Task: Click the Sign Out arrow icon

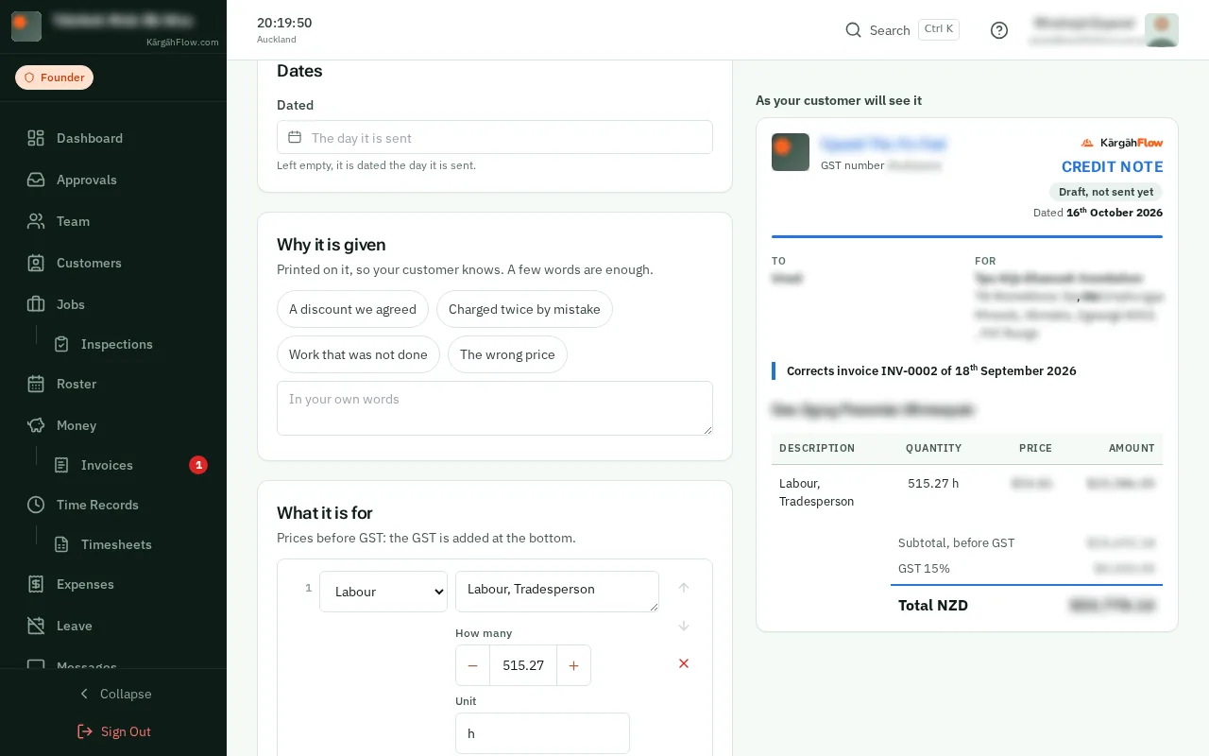Action: (85, 731)
